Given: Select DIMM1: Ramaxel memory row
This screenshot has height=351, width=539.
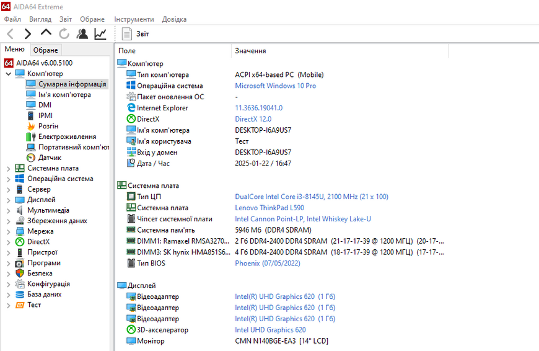Looking at the screenshot, I should [x=286, y=241].
